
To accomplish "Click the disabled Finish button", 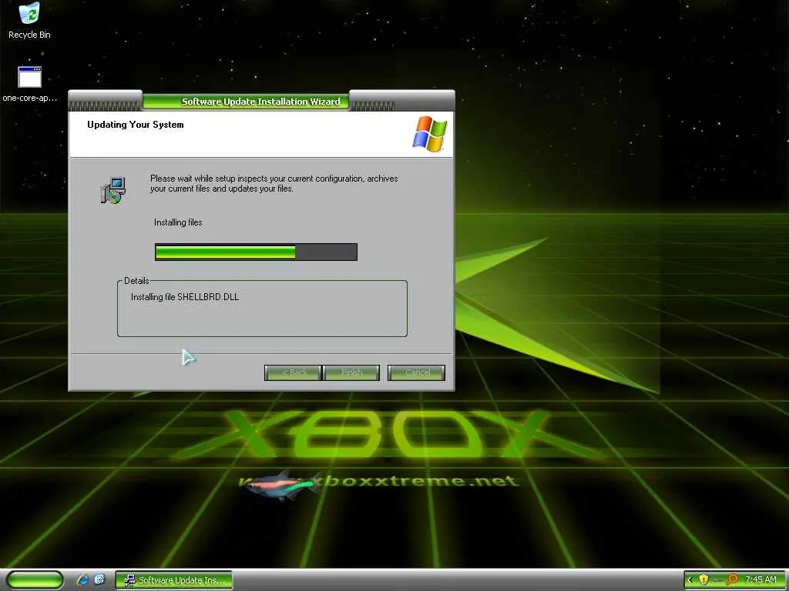I will click(x=351, y=372).
